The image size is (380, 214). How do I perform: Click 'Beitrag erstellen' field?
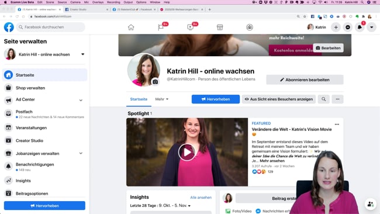[x=267, y=198]
